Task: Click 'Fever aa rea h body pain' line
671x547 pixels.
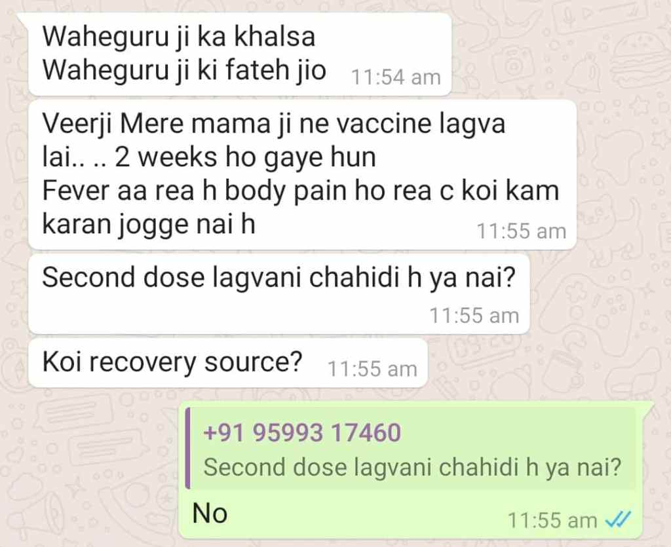Action: 300,191
